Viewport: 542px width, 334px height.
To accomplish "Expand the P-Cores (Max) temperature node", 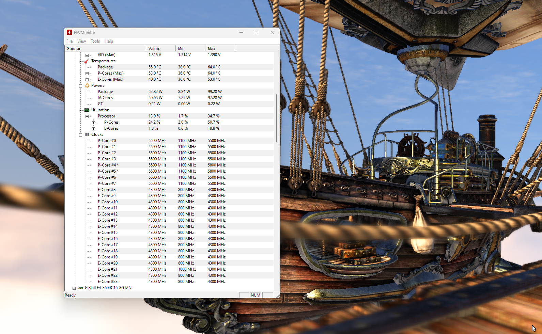I will coord(87,74).
